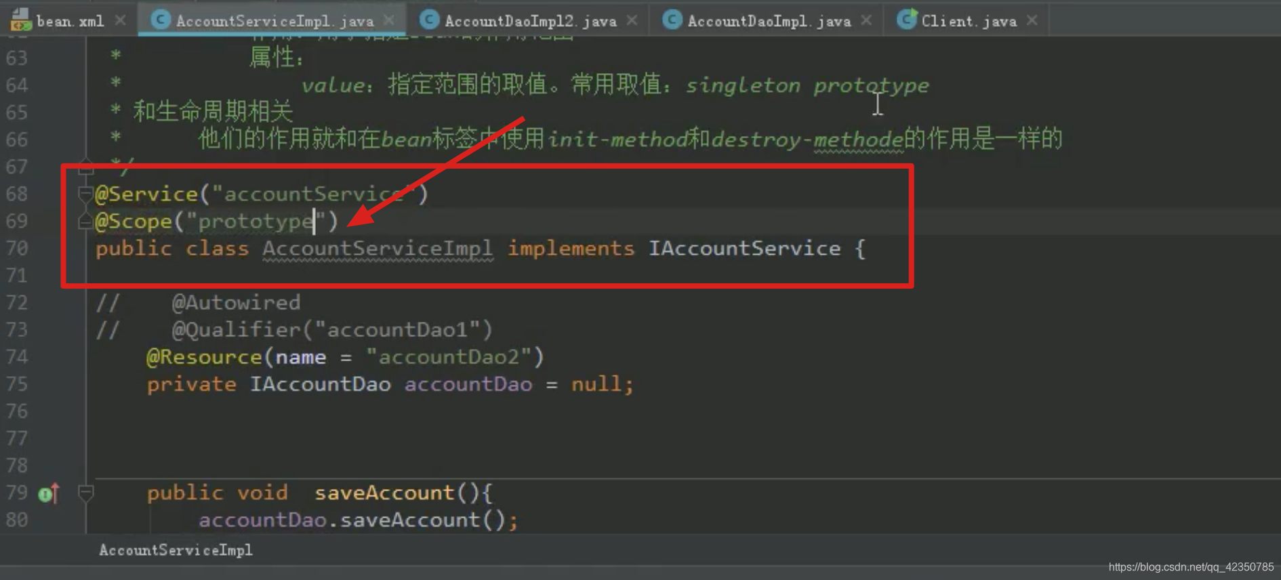Image resolution: width=1281 pixels, height=580 pixels.
Task: Close the bean.xml tab
Action: click(x=120, y=20)
